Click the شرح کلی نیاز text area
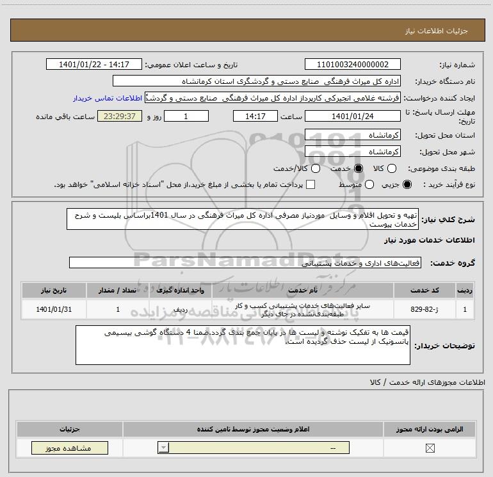Viewport: 493px width, 477px height. pos(243,219)
